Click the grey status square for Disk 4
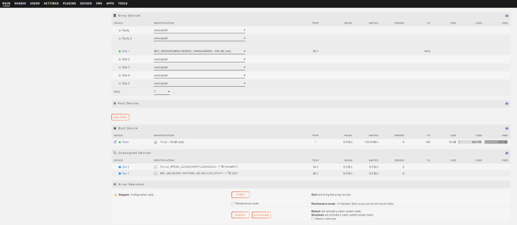The height and width of the screenshot is (225, 517). coord(120,76)
